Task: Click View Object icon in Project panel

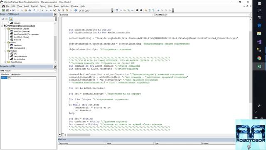Action: pyautogui.click(x=7, y=19)
